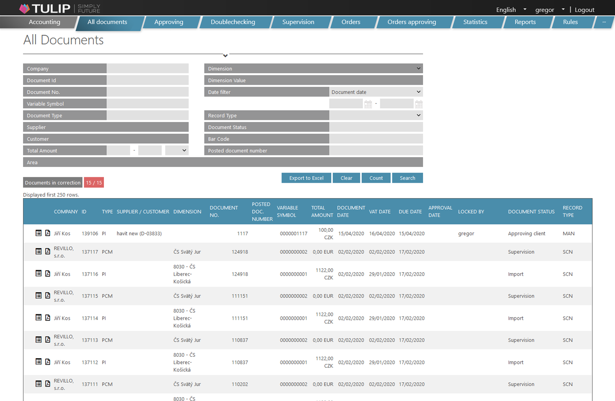
Task: Click the detail grid icon for document 137115
Action: pyautogui.click(x=38, y=296)
